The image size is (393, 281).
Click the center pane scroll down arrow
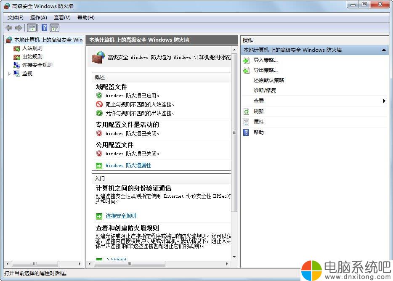234,257
